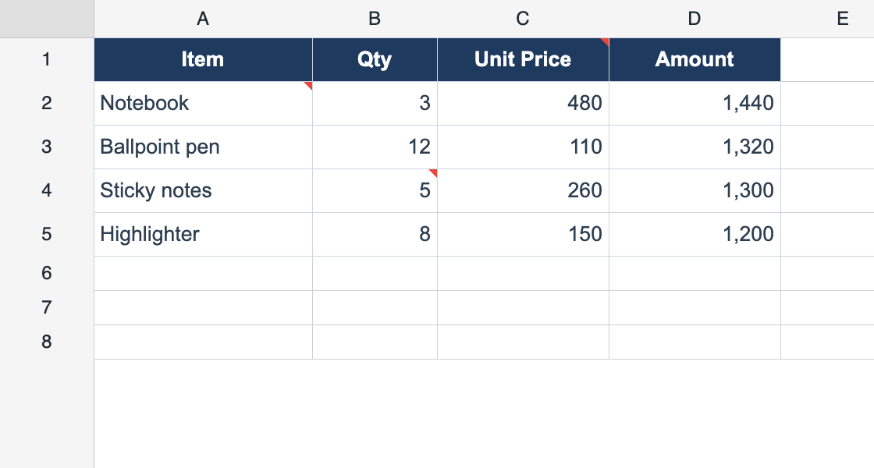
Task: Select column B header
Action: (375, 19)
